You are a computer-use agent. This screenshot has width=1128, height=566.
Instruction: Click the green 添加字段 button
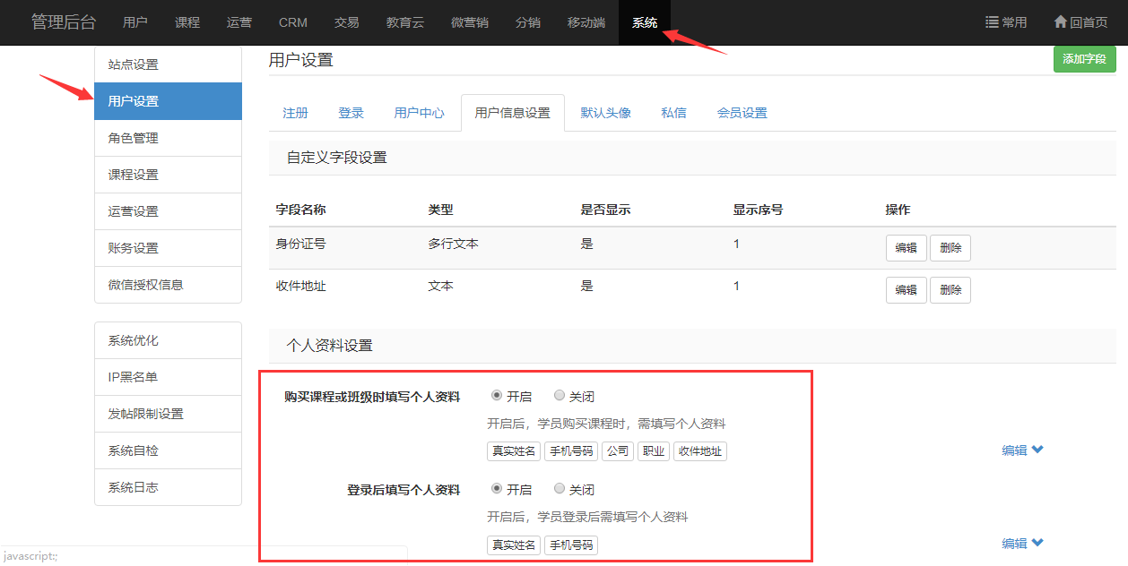(1084, 59)
